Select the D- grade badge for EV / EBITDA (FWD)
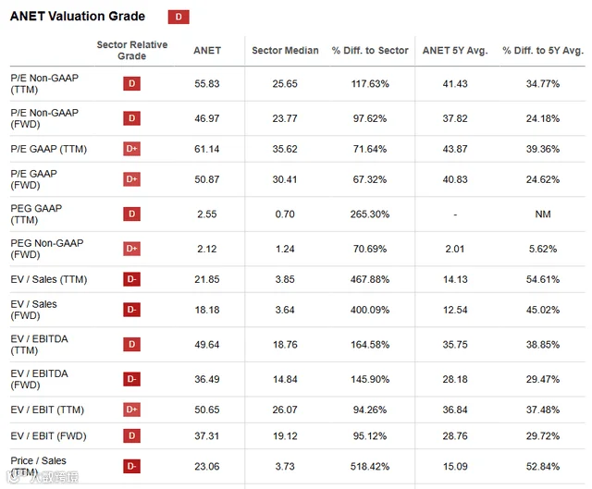The image size is (592, 489). (x=131, y=379)
